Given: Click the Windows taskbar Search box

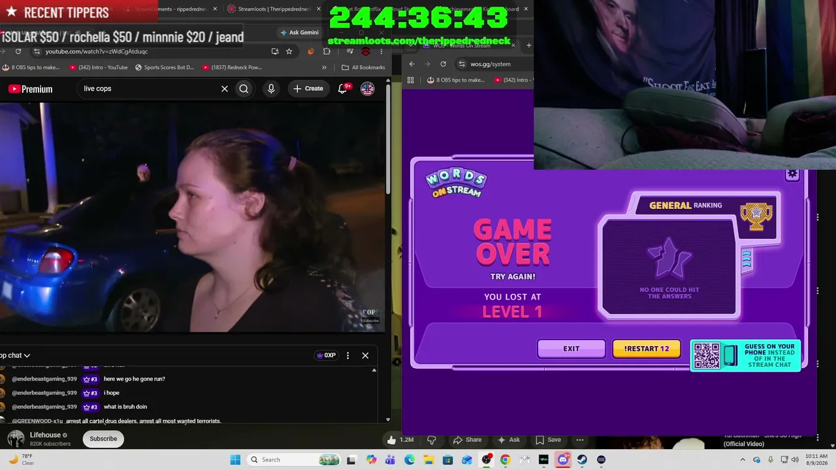Looking at the screenshot, I should click(294, 460).
